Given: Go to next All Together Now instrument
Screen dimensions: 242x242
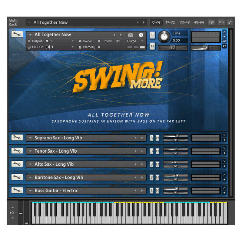Looking at the screenshot, I should pyautogui.click(x=121, y=35).
